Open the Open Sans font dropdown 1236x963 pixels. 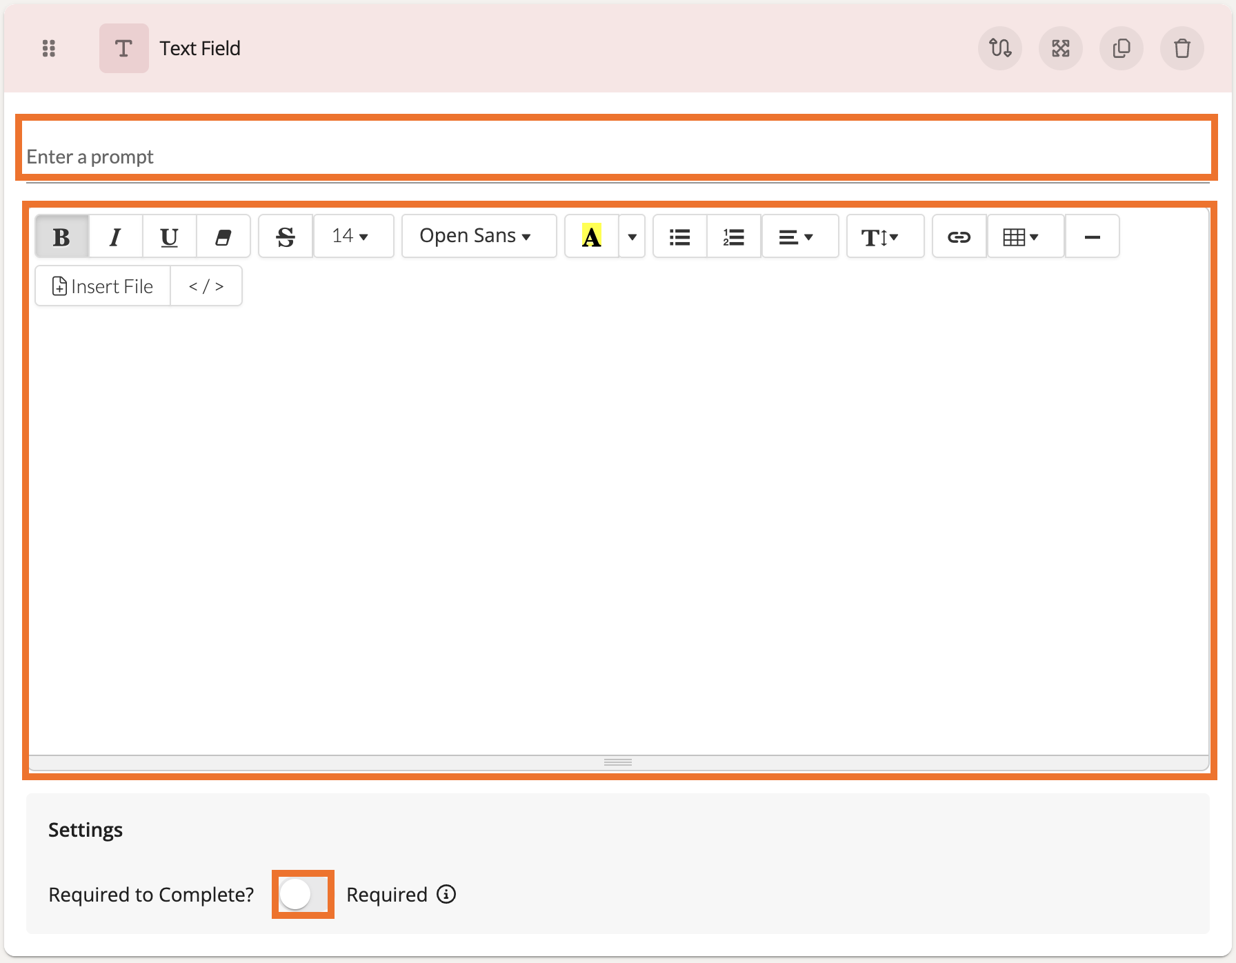(x=477, y=237)
